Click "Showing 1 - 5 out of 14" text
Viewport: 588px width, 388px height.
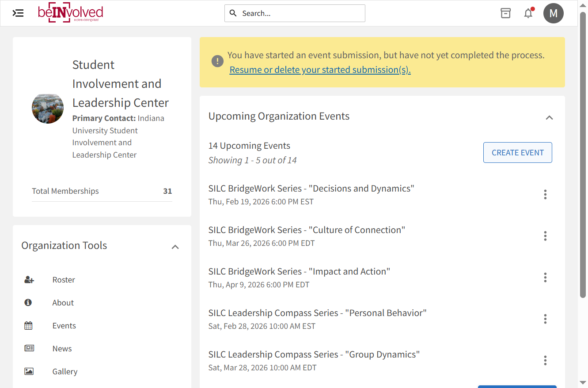click(253, 160)
